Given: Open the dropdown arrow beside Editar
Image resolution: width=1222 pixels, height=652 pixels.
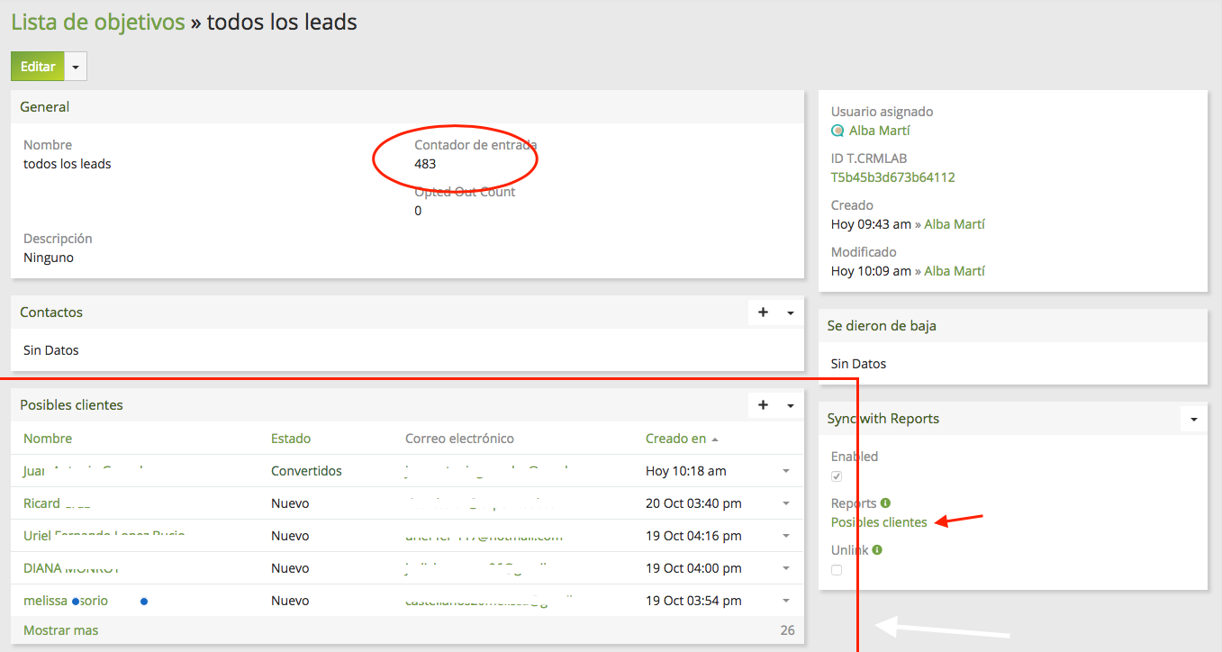Looking at the screenshot, I should 76,67.
